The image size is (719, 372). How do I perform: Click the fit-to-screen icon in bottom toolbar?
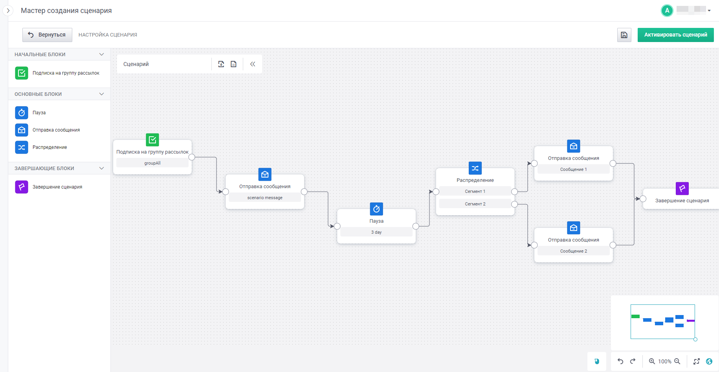[697, 361]
